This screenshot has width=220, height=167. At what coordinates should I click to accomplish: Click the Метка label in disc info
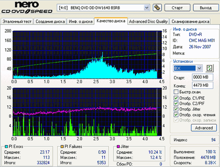click(x=179, y=53)
